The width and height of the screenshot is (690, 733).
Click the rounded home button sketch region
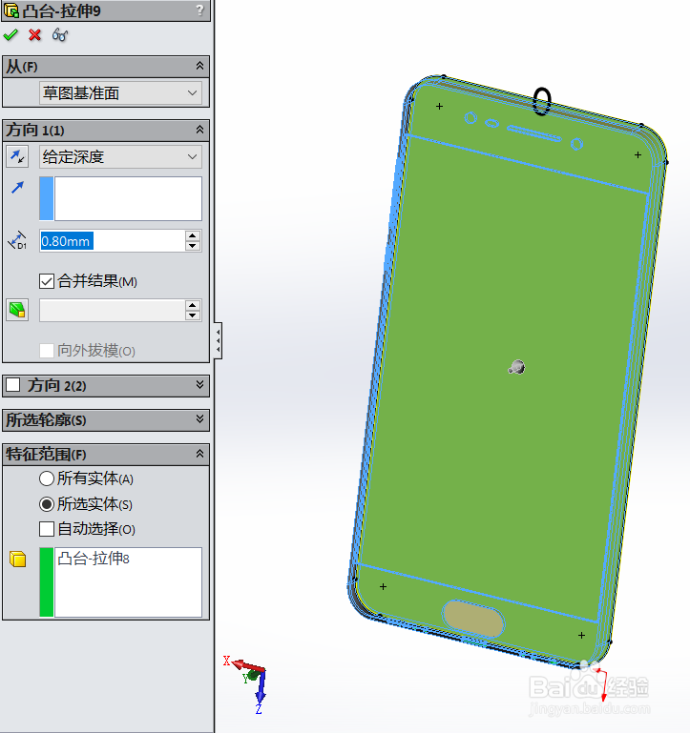point(472,618)
